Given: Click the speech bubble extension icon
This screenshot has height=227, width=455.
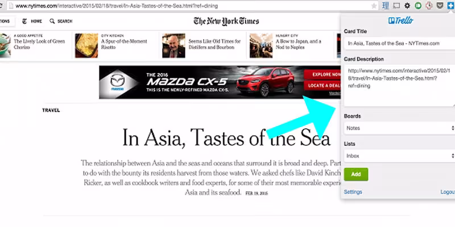Looking at the screenshot, I should (396, 6).
